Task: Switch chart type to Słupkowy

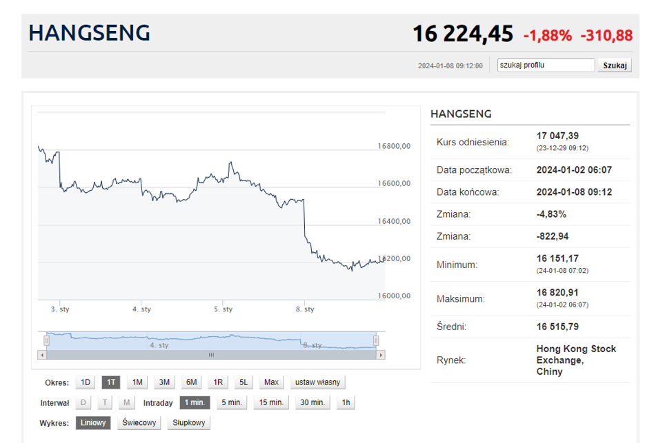Action: coord(189,422)
